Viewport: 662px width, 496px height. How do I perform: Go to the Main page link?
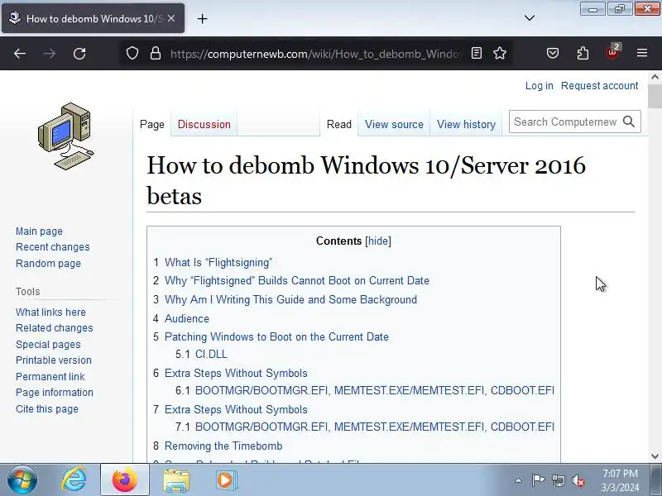pos(39,231)
